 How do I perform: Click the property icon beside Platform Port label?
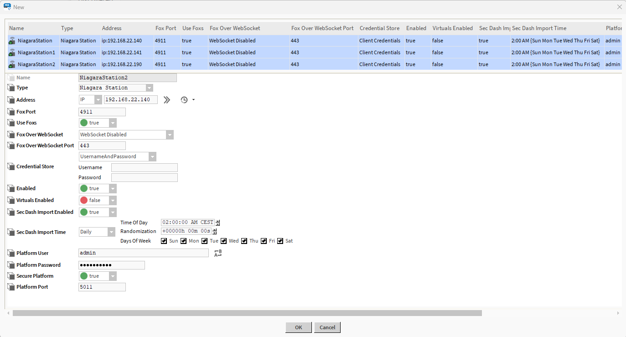click(11, 287)
